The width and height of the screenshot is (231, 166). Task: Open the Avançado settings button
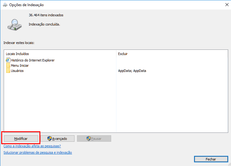(58, 139)
